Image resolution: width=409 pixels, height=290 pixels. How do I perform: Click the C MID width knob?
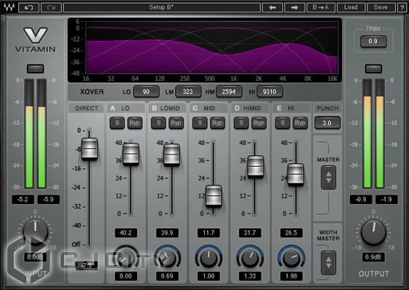coord(209,258)
